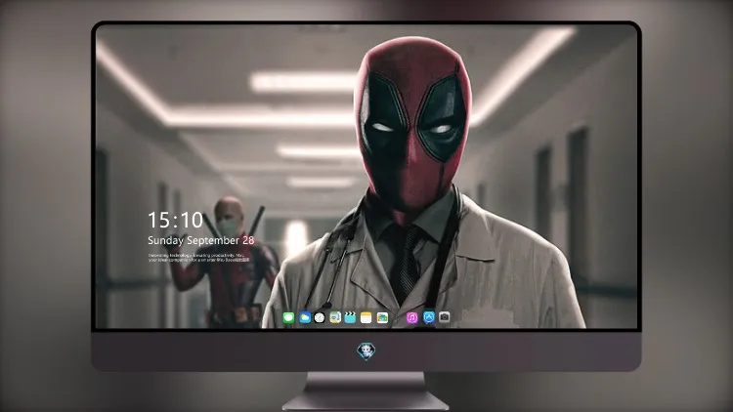Open the blue App Store icon
Screen dimensions: 733x412
pyautogui.click(x=429, y=317)
